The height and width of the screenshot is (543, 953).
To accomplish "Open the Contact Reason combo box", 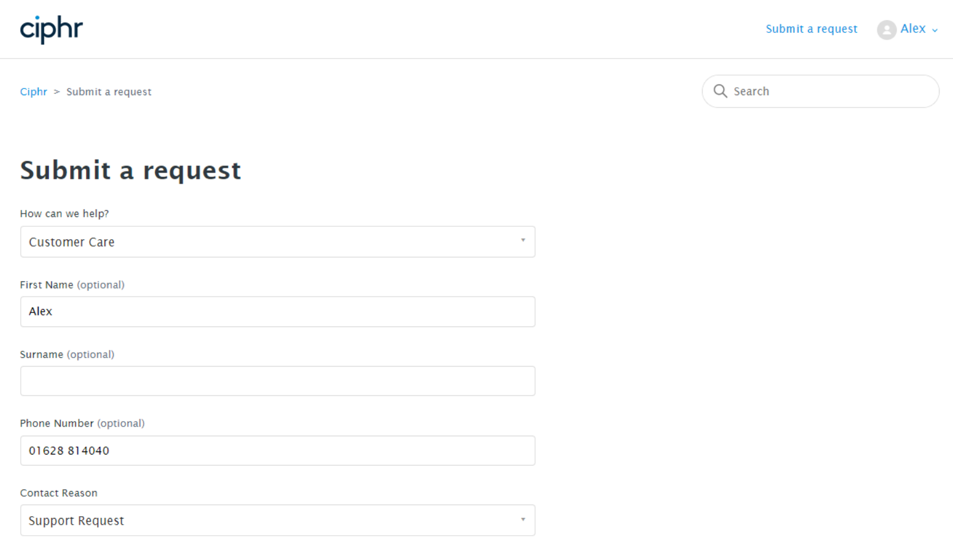I will [x=277, y=520].
